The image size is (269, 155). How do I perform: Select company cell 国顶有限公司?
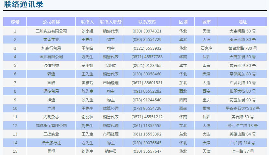[51, 57]
